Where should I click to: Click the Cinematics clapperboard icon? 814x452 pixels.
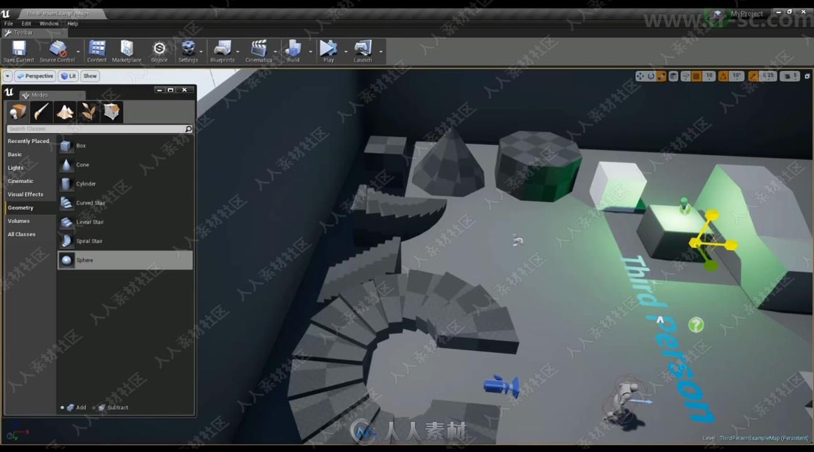[259, 48]
